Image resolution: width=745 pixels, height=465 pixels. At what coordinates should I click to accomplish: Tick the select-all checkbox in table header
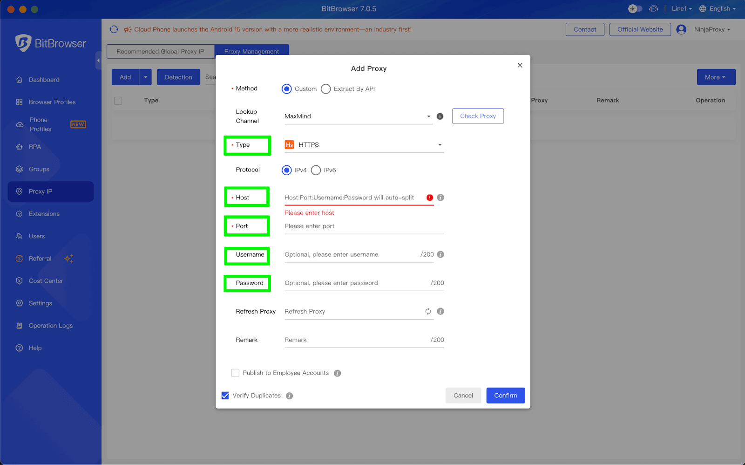pyautogui.click(x=118, y=101)
